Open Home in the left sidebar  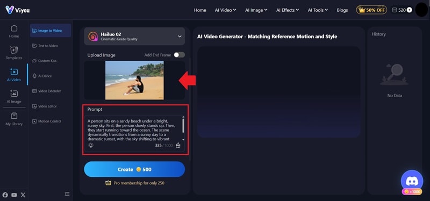[14, 32]
